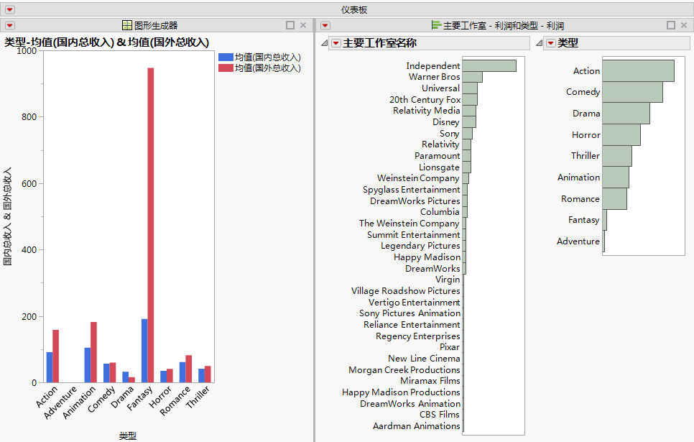Click the Sony Pictures Animation label

(x=410, y=313)
